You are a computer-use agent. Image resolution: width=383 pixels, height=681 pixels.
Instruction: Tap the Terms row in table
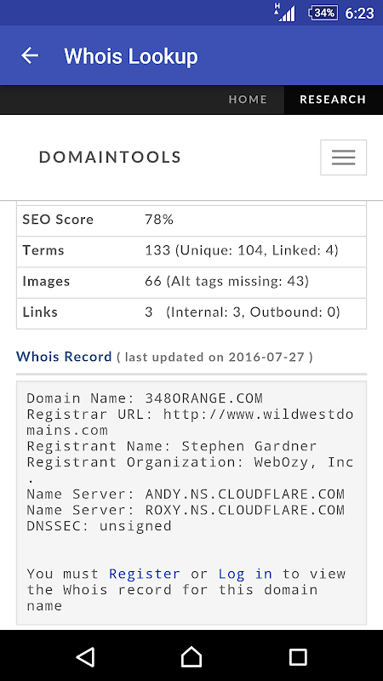pos(191,251)
